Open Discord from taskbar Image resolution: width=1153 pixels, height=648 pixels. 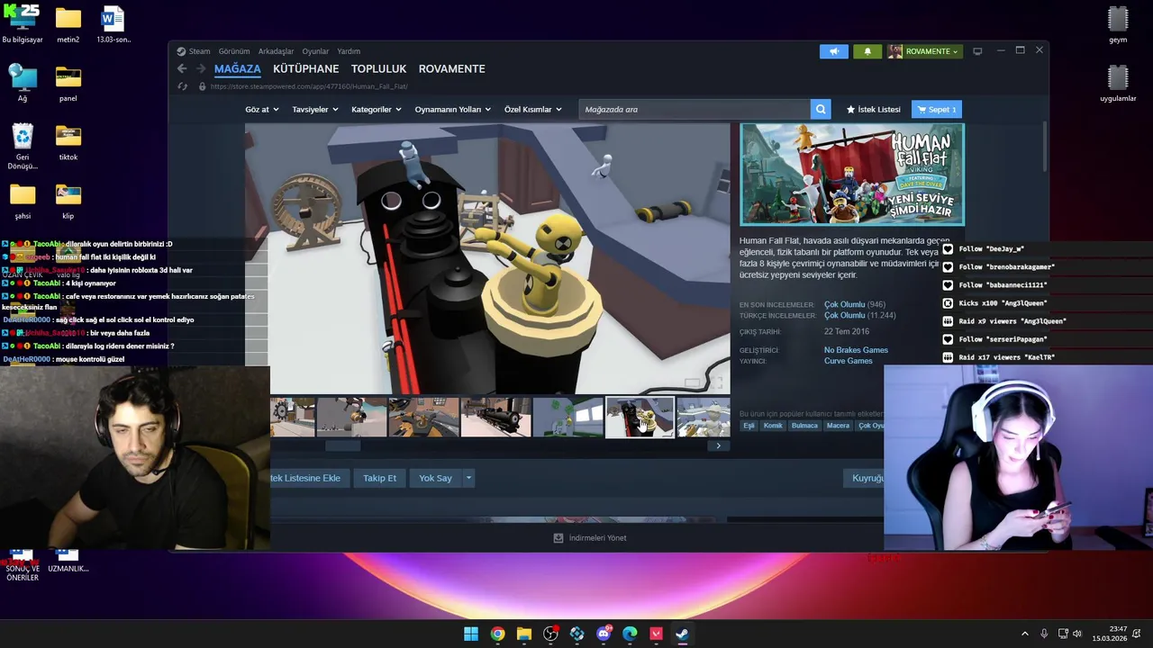point(604,634)
